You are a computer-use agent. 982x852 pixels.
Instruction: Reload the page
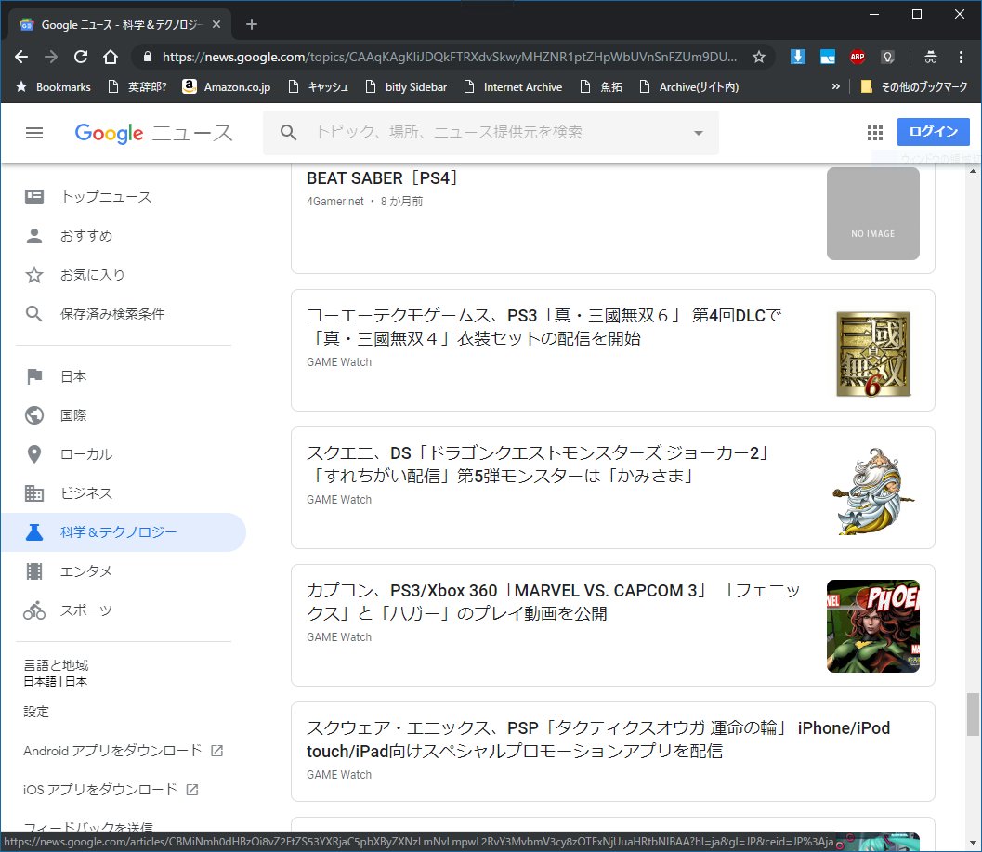(81, 57)
